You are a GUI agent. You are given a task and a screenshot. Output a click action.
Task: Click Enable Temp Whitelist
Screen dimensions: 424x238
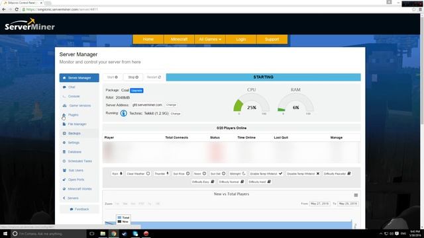coord(266,173)
